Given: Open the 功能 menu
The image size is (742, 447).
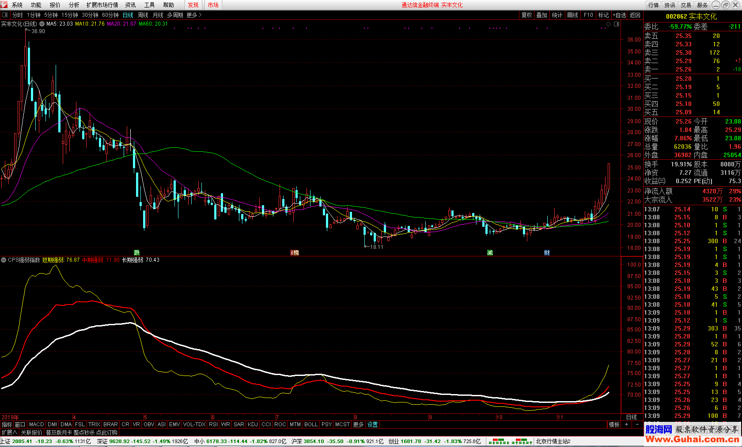Looking at the screenshot, I should tap(36, 5).
